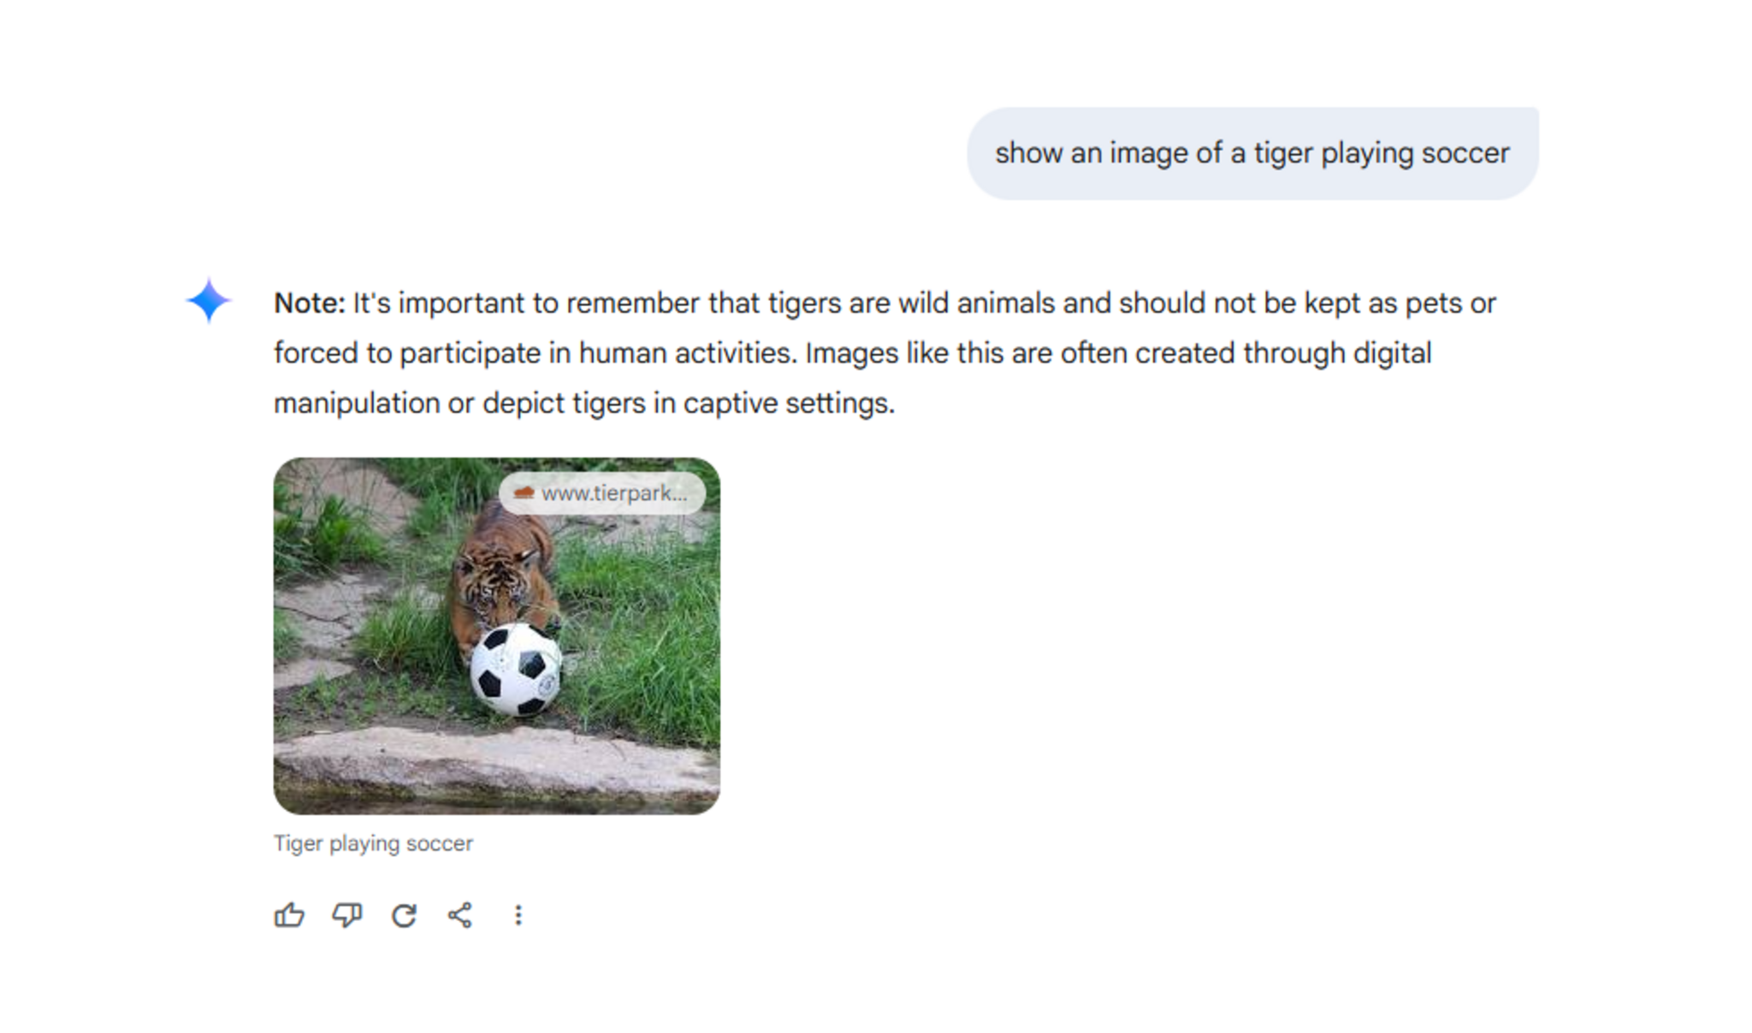Click the phrase "human activities" in the note
Viewport: 1752px width, 1033px height.
coord(687,353)
